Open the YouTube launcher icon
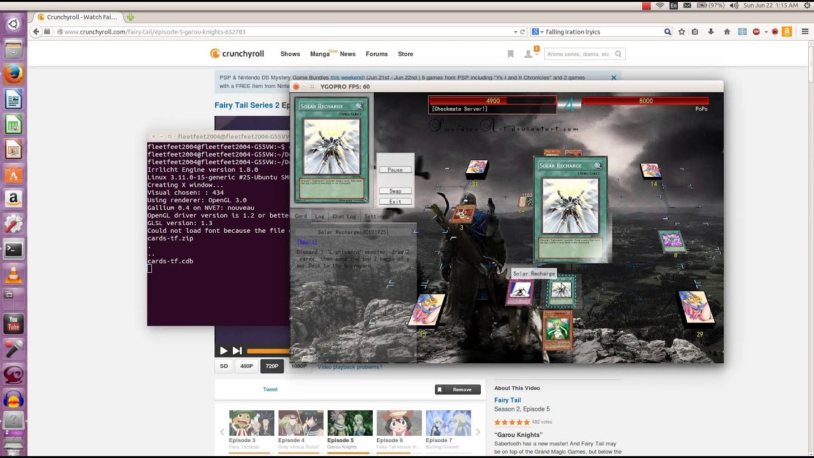The height and width of the screenshot is (458, 814). (x=13, y=324)
